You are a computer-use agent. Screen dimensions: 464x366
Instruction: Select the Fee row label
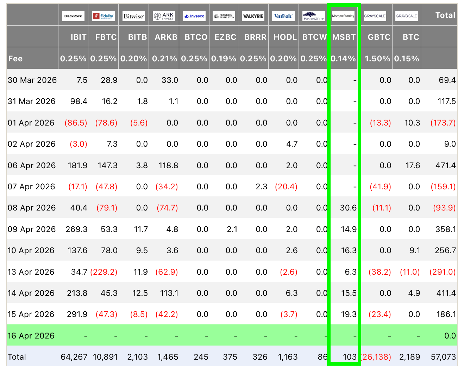[x=15, y=59]
